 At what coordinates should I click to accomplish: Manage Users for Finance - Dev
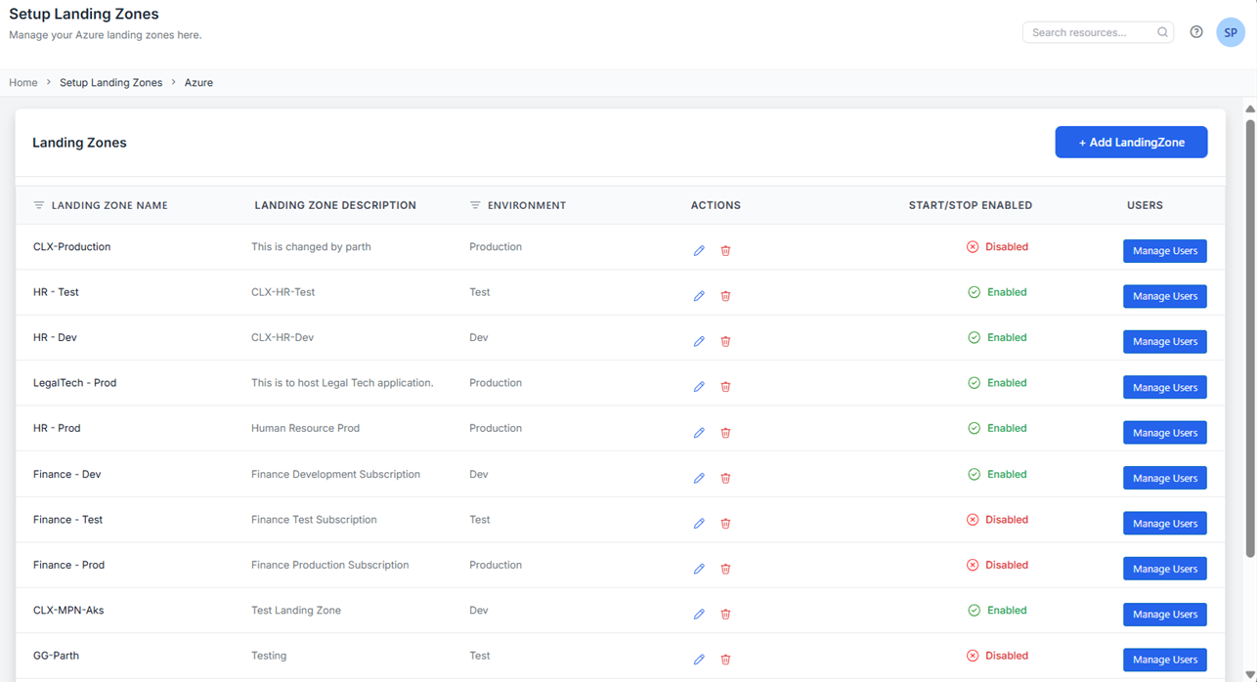click(x=1165, y=478)
